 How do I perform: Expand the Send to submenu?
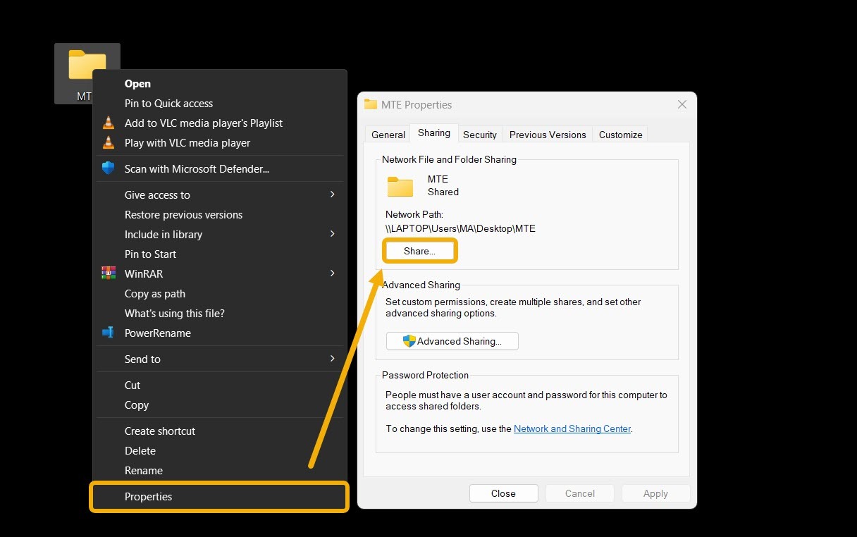coord(142,359)
